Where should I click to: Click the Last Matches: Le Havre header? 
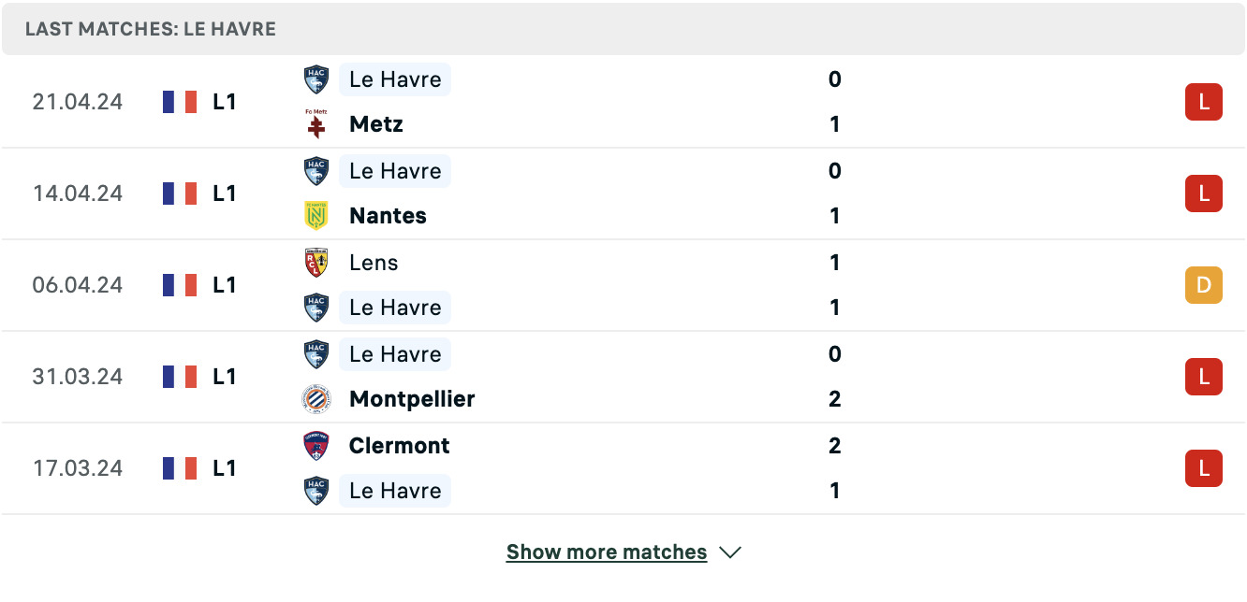[151, 29]
